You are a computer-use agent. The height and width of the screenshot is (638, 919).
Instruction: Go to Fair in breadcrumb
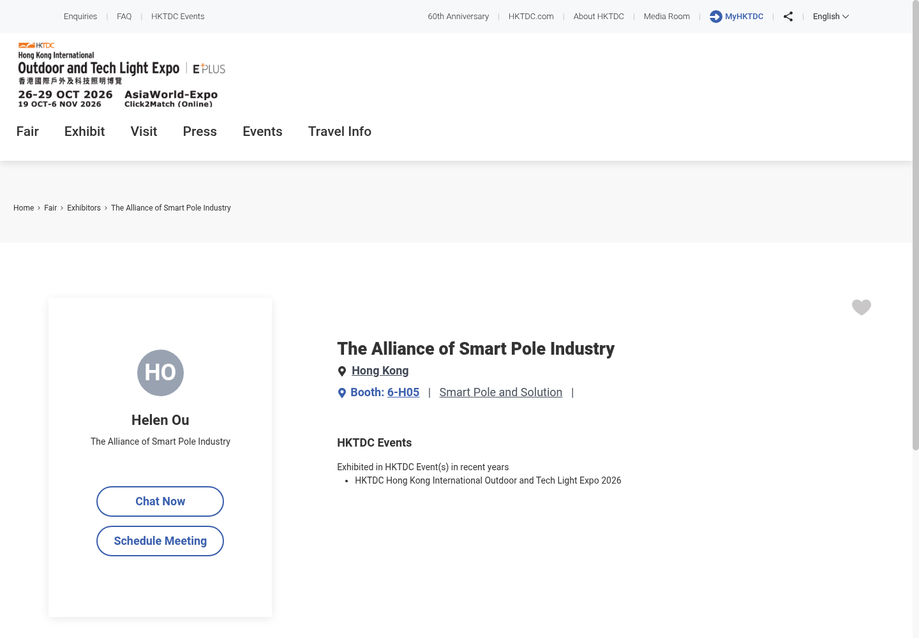pos(50,208)
